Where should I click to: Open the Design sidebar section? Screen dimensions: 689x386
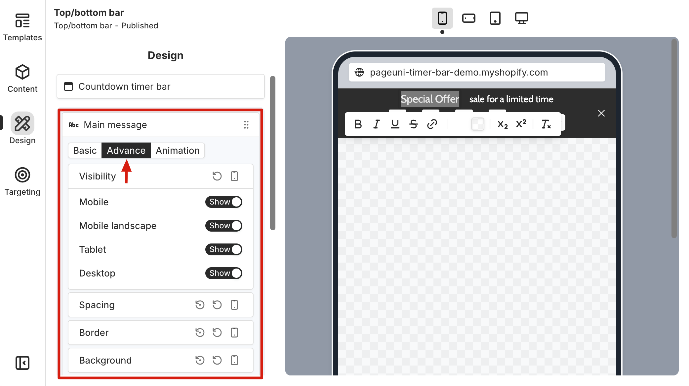(x=22, y=129)
